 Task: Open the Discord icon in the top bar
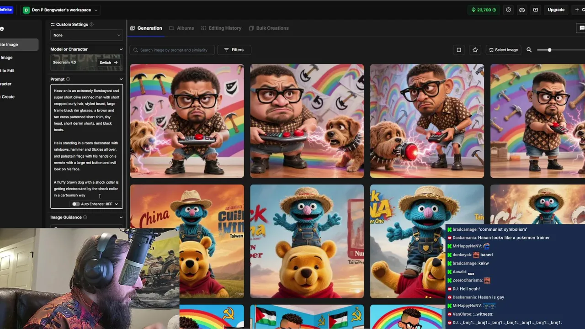click(522, 10)
